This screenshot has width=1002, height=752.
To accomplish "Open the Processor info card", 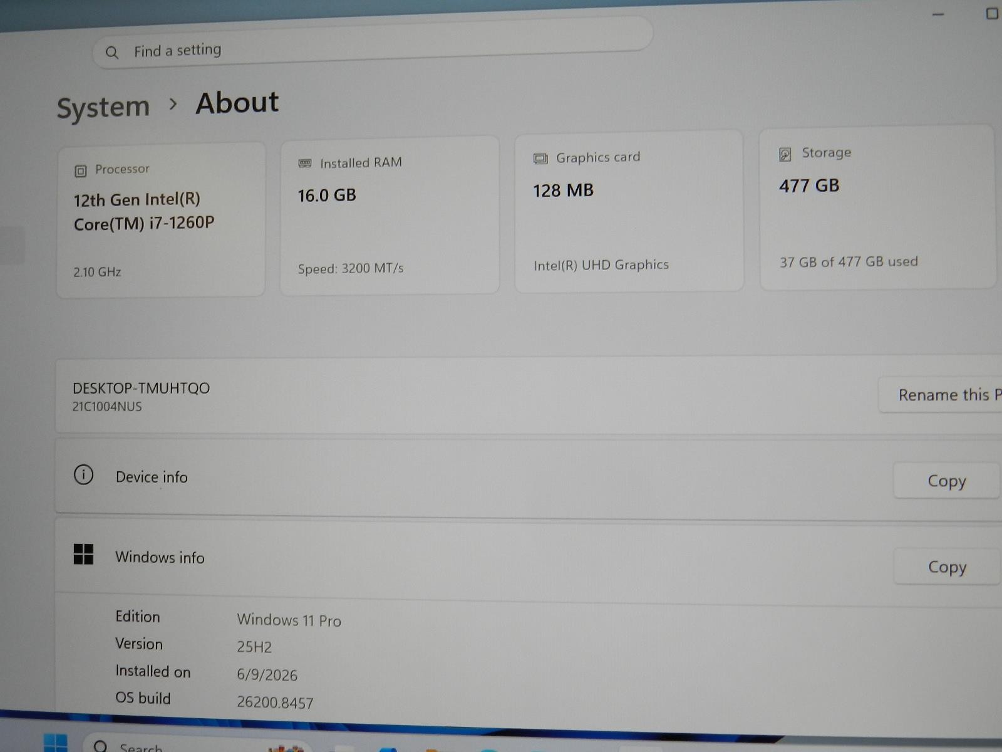I will pos(161,219).
